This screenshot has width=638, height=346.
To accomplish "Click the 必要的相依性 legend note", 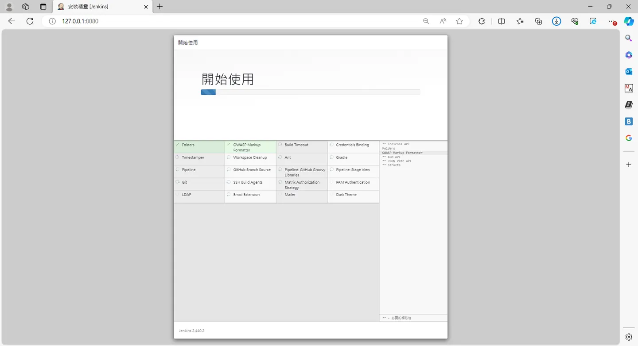I will pyautogui.click(x=397, y=318).
